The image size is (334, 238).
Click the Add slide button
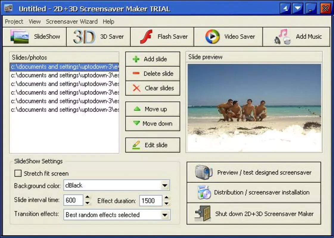[x=153, y=59]
